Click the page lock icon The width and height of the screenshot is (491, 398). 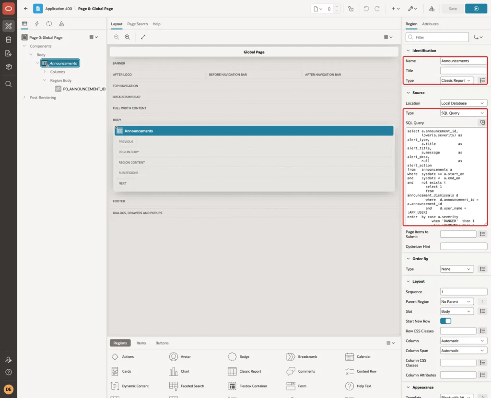pyautogui.click(x=351, y=9)
